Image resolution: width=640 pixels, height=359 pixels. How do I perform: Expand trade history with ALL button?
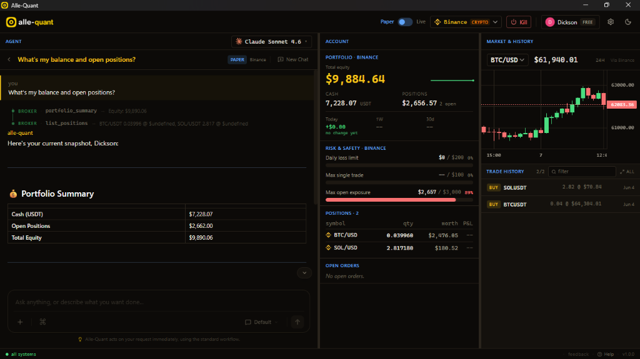point(627,172)
